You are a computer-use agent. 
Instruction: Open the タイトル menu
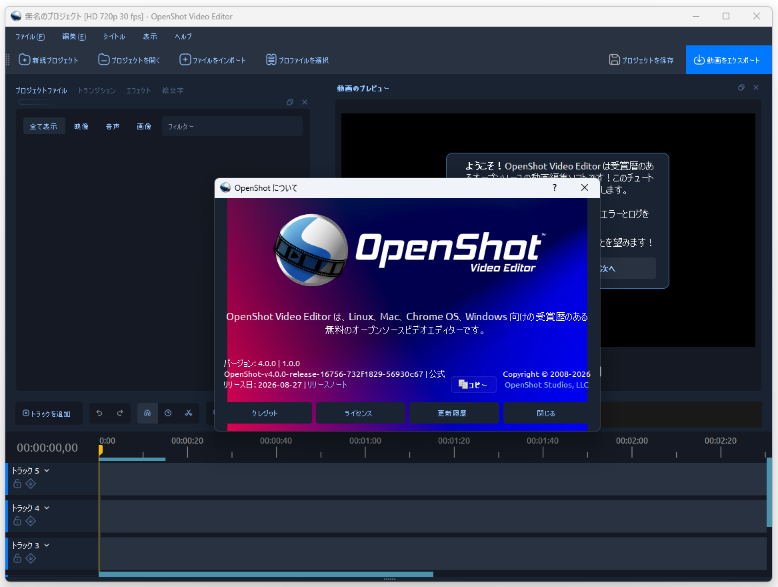pos(114,37)
